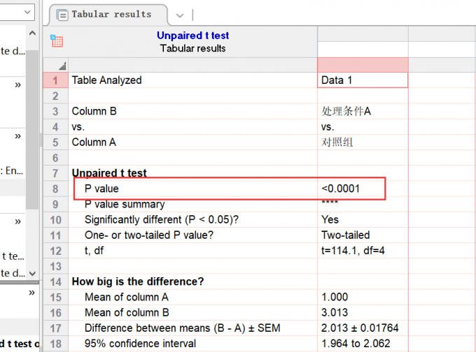
Task: Select the Data 1 cell
Action: [x=362, y=80]
